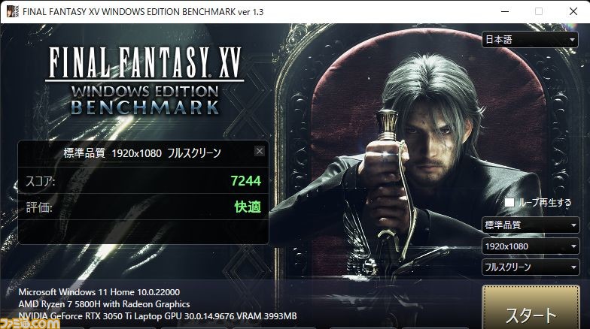This screenshot has width=590, height=329.
Task: Start the benchmark with スタート button
Action: click(x=531, y=308)
